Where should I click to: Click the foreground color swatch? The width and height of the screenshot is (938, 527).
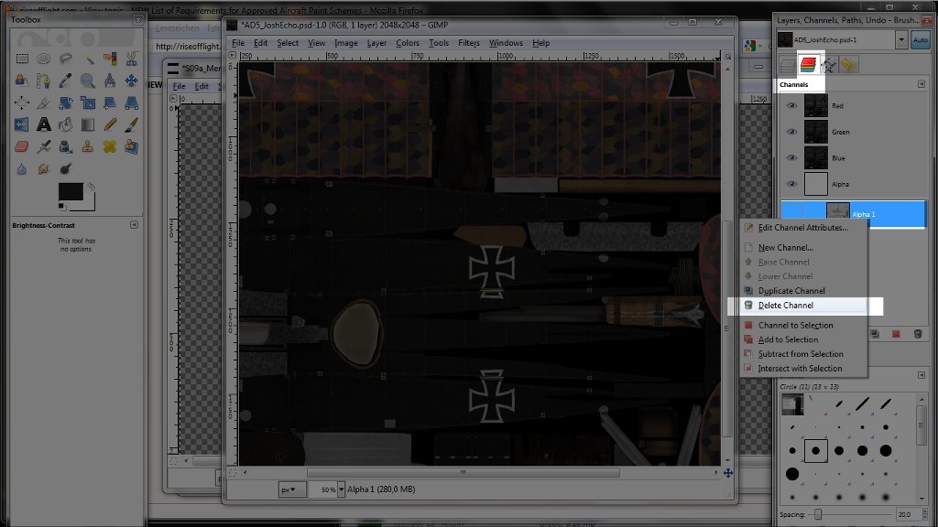point(71,192)
